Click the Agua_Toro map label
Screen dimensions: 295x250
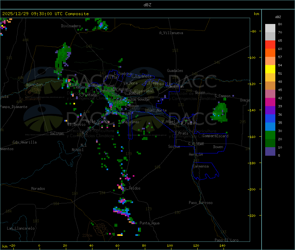35,85
